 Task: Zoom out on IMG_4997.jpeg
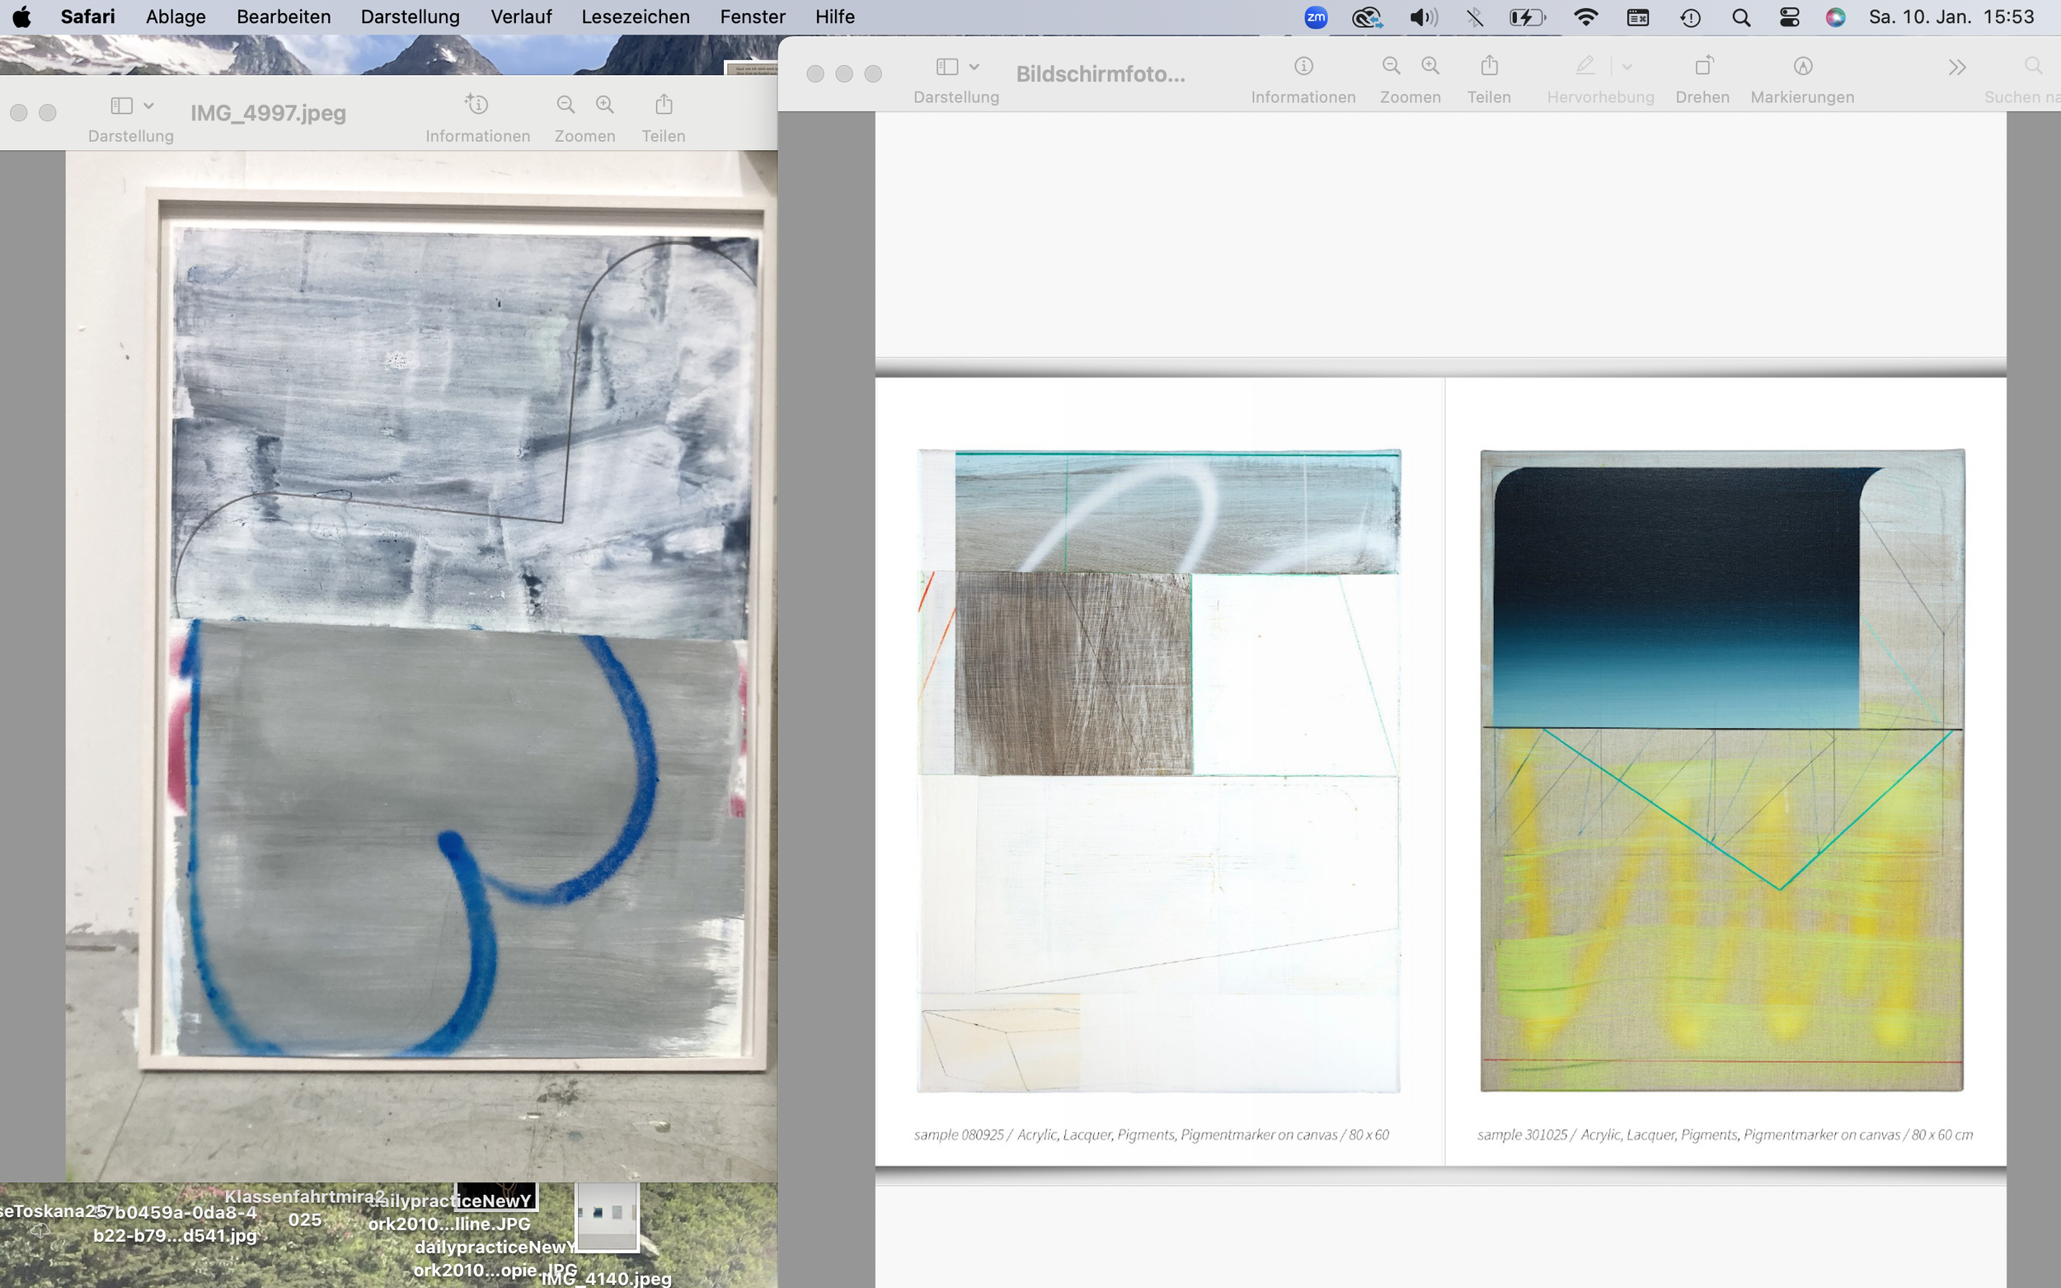(x=566, y=105)
